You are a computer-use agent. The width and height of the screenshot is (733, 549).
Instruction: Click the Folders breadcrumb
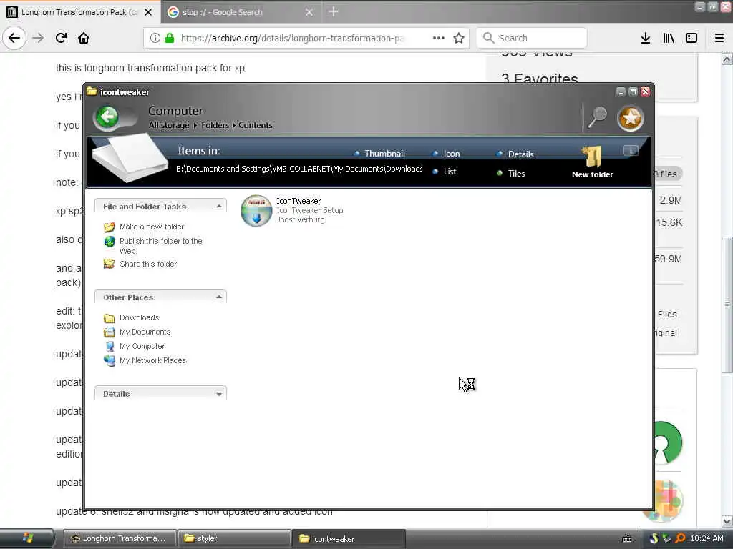(215, 125)
